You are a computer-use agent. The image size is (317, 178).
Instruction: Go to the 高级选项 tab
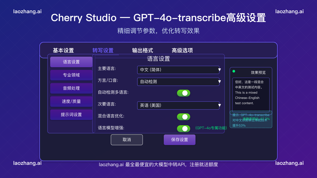(182, 50)
